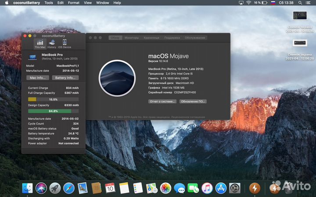Open the View menu

click(88, 3)
